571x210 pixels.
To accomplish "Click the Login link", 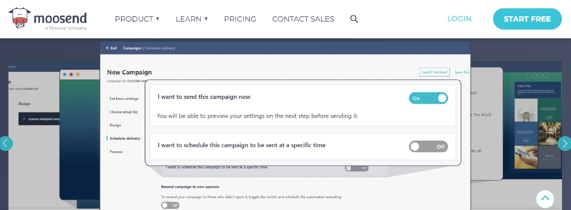I will [459, 19].
